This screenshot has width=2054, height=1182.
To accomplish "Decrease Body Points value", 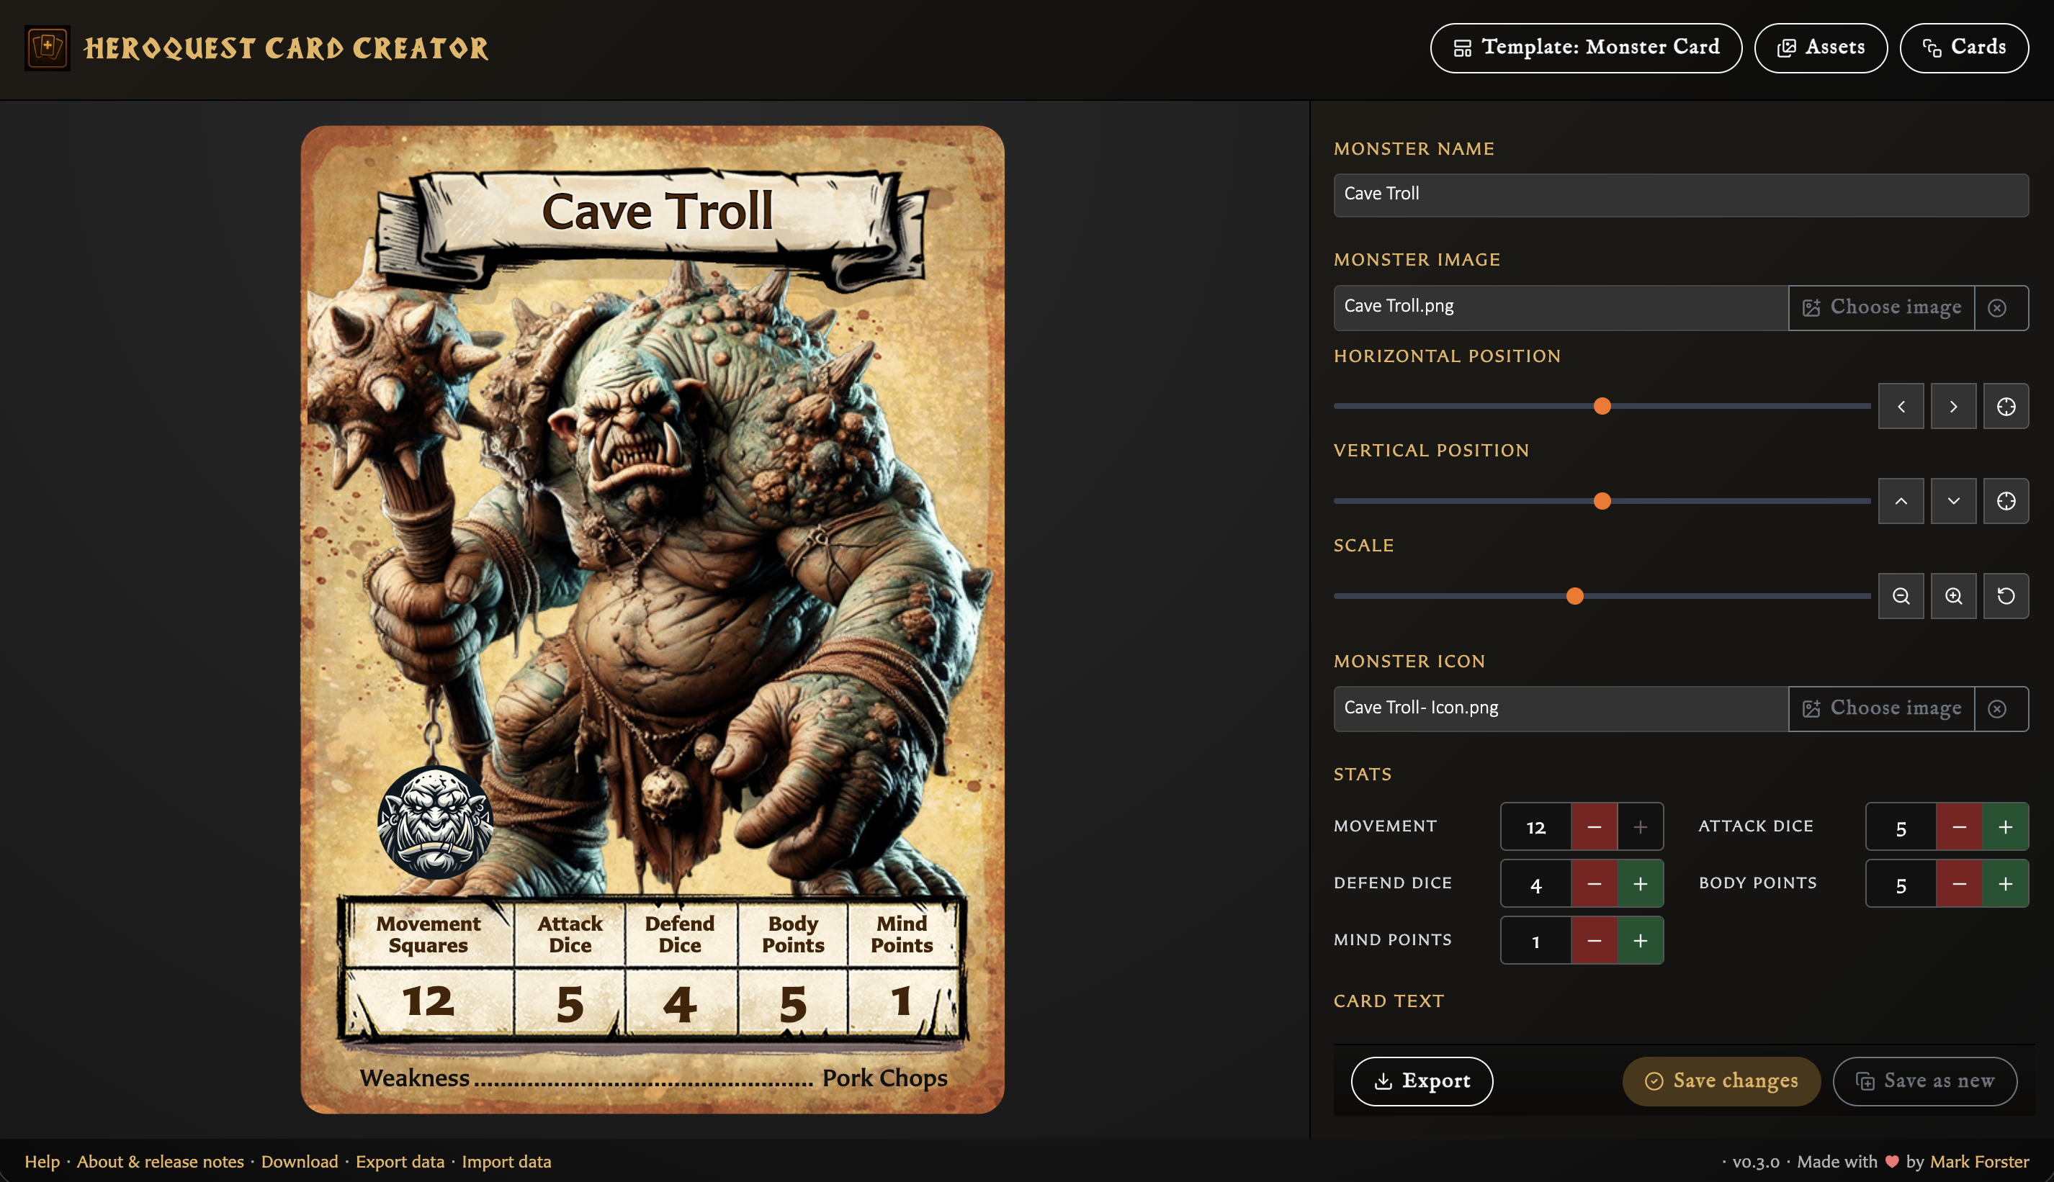I will click(x=1958, y=884).
